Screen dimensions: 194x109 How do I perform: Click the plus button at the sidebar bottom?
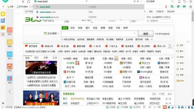tap(3, 103)
